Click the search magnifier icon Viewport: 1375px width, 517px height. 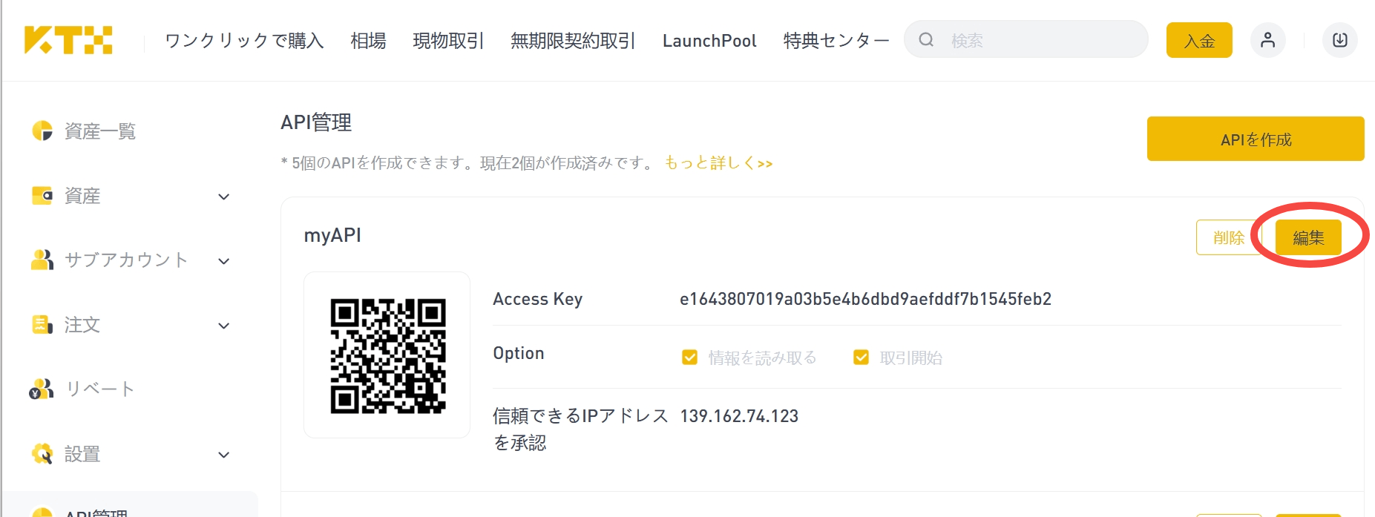[926, 40]
